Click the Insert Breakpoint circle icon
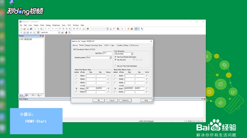This screenshot has width=247, height=138. coord(122,29)
